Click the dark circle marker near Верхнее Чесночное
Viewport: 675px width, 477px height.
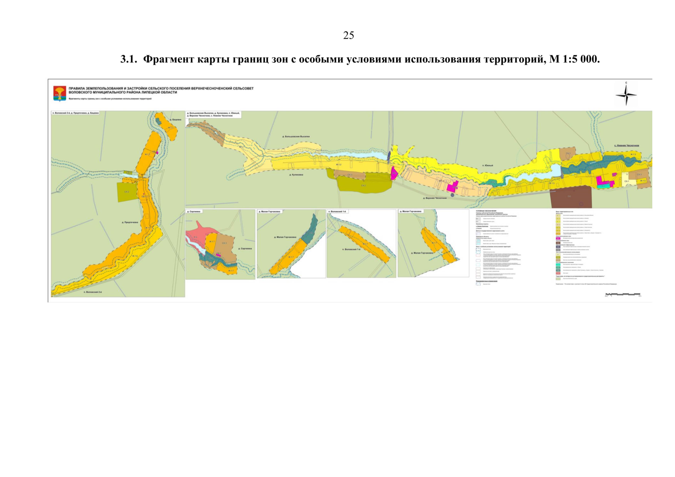(452, 194)
